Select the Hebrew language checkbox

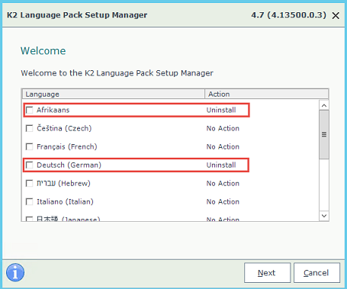pyautogui.click(x=30, y=183)
